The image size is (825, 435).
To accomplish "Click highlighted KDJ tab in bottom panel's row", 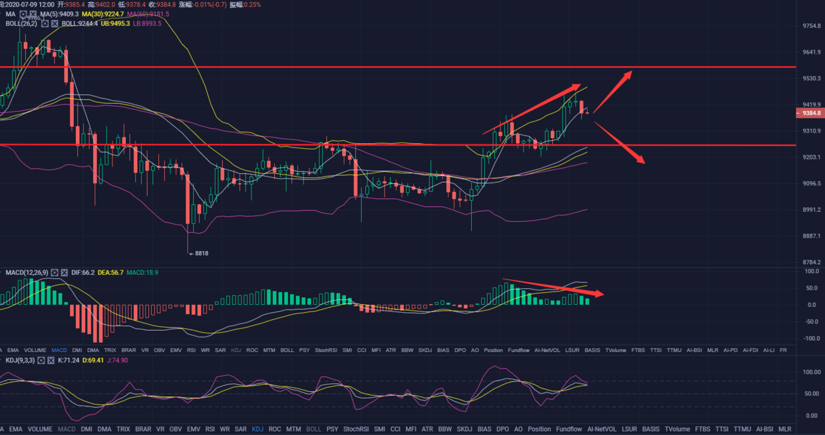I will (x=257, y=429).
